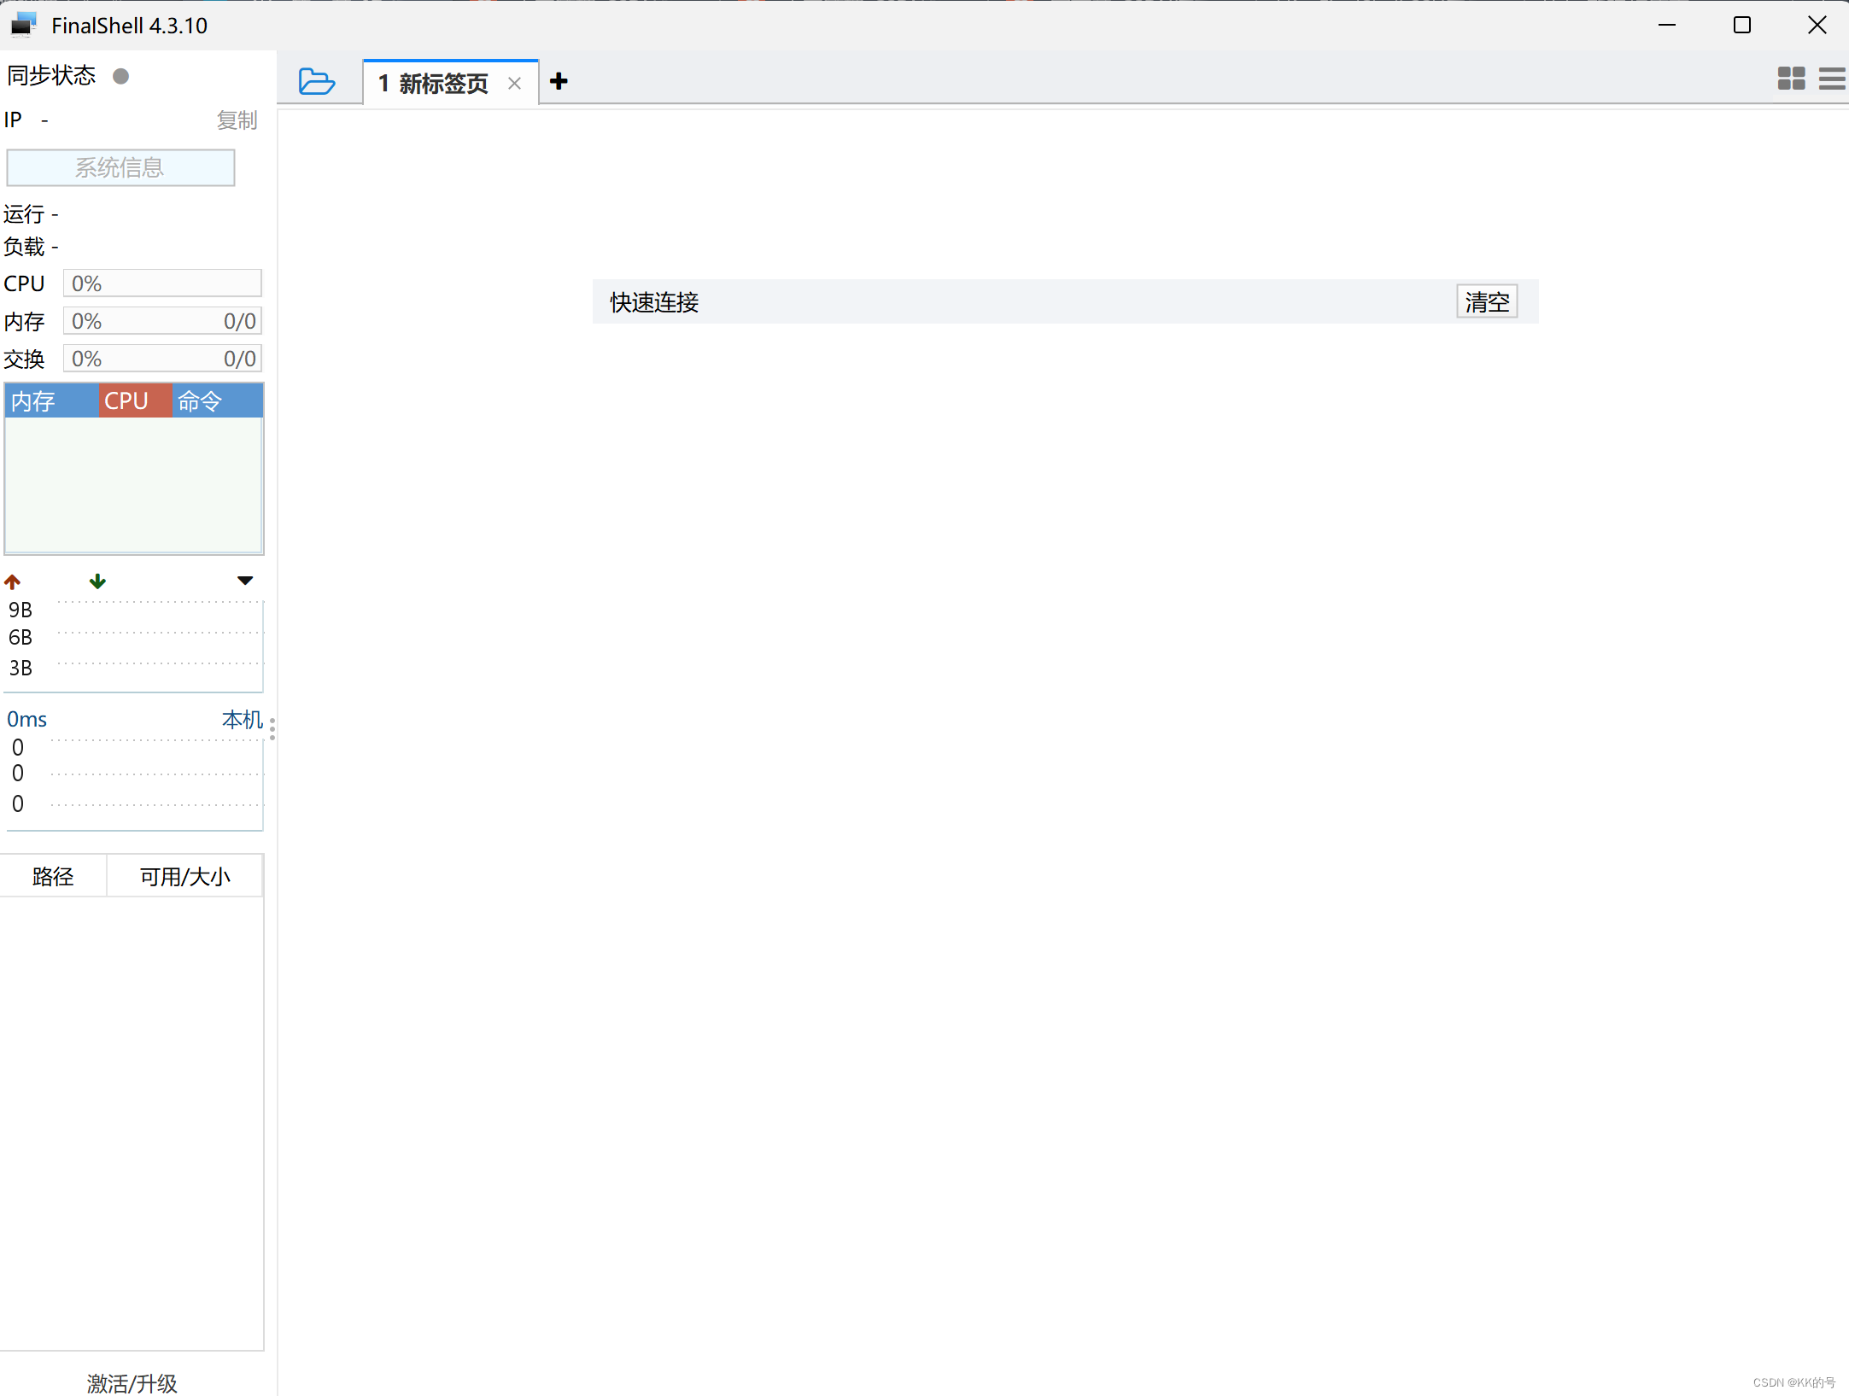Screen dimensions: 1849x1396
Task: Open the connection manager folder icon
Action: click(317, 82)
